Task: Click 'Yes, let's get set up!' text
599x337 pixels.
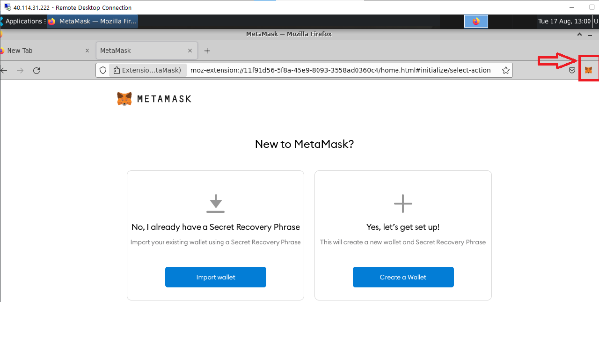Action: point(403,227)
